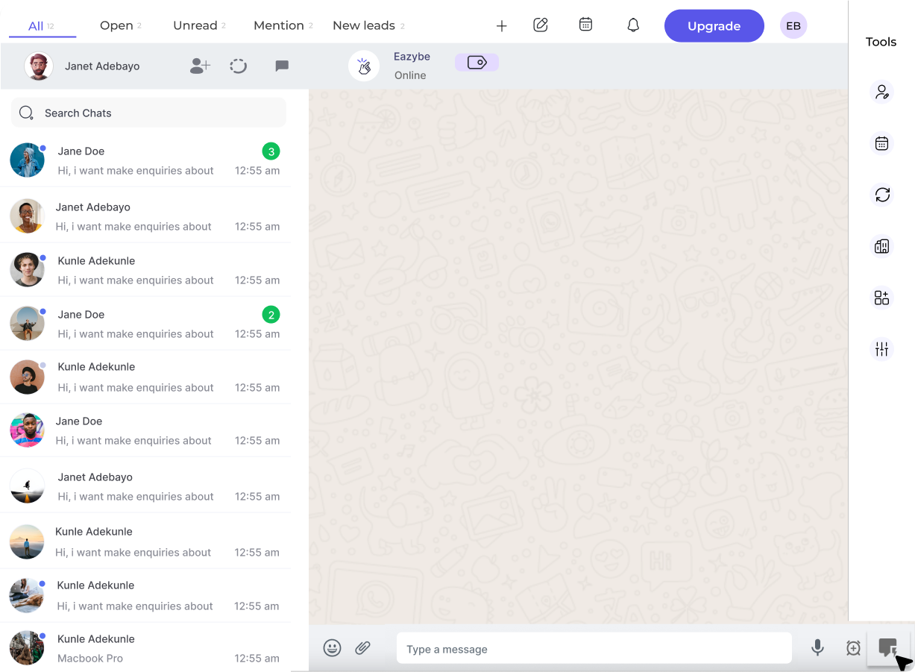Click the microphone voice message icon

818,648
